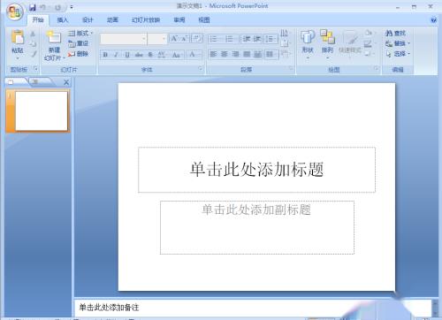Increase font size with the larger A

(x=174, y=39)
